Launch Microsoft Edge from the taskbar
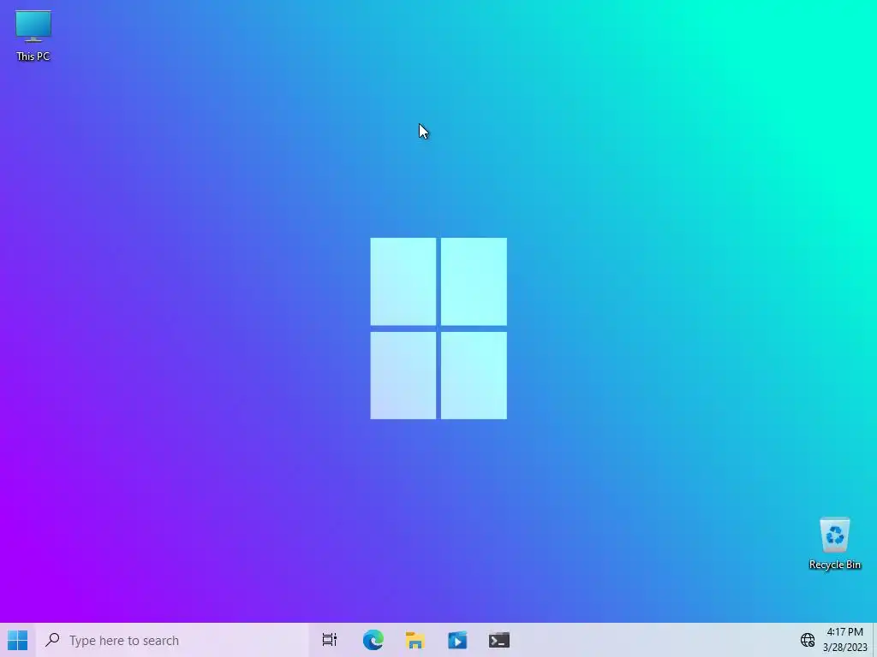Image resolution: width=877 pixels, height=657 pixels. (373, 640)
